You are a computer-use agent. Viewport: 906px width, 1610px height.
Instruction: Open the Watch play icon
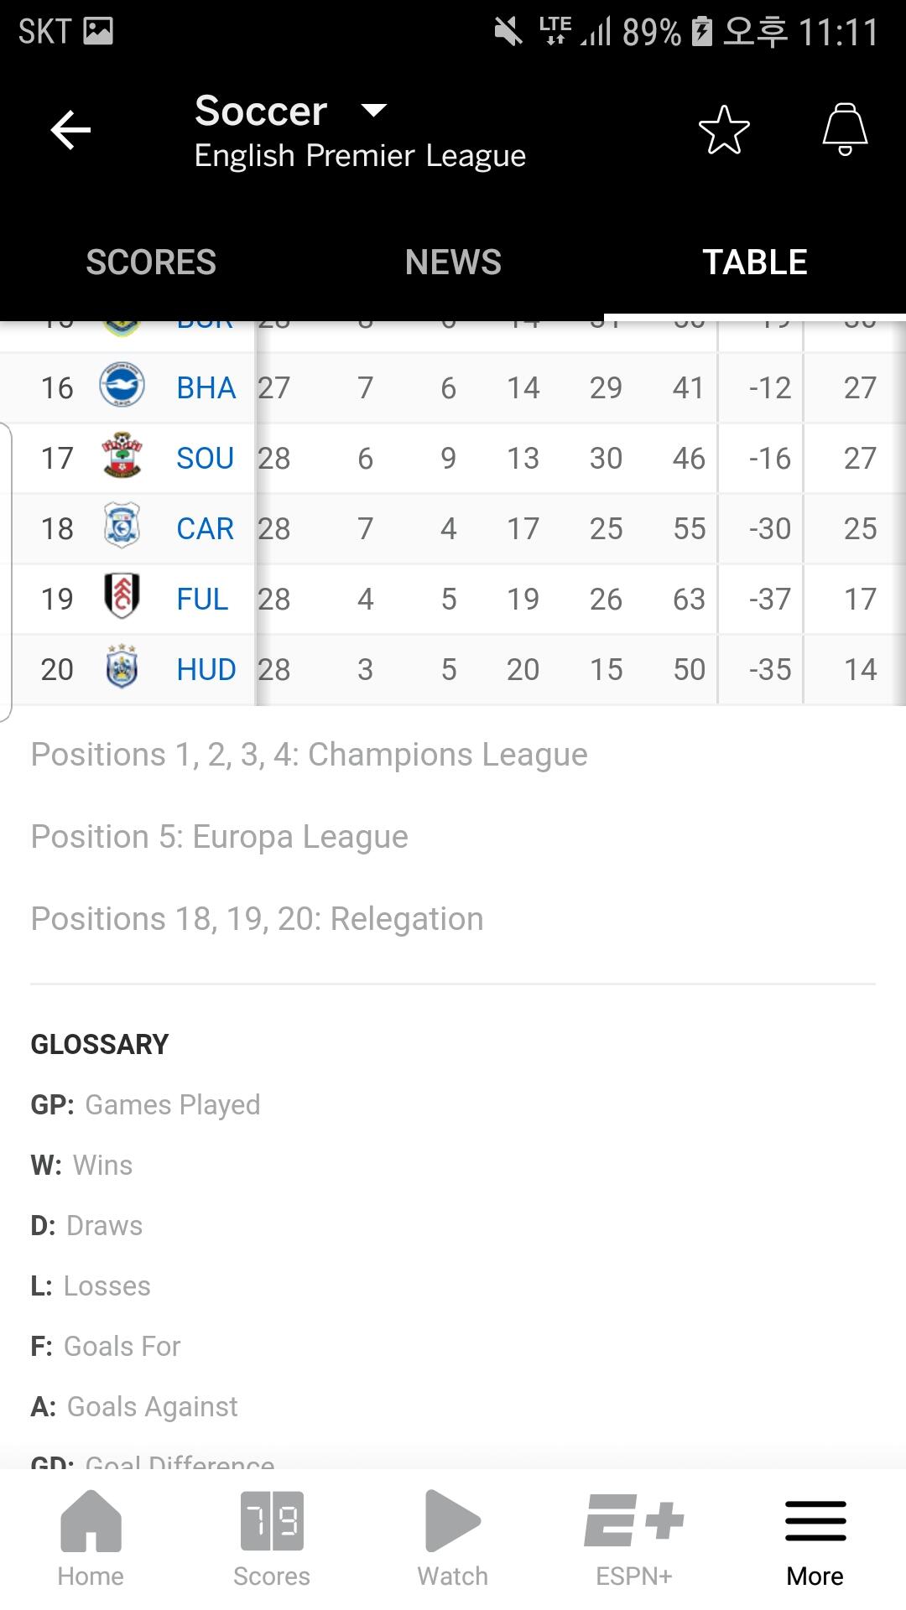tap(453, 1522)
